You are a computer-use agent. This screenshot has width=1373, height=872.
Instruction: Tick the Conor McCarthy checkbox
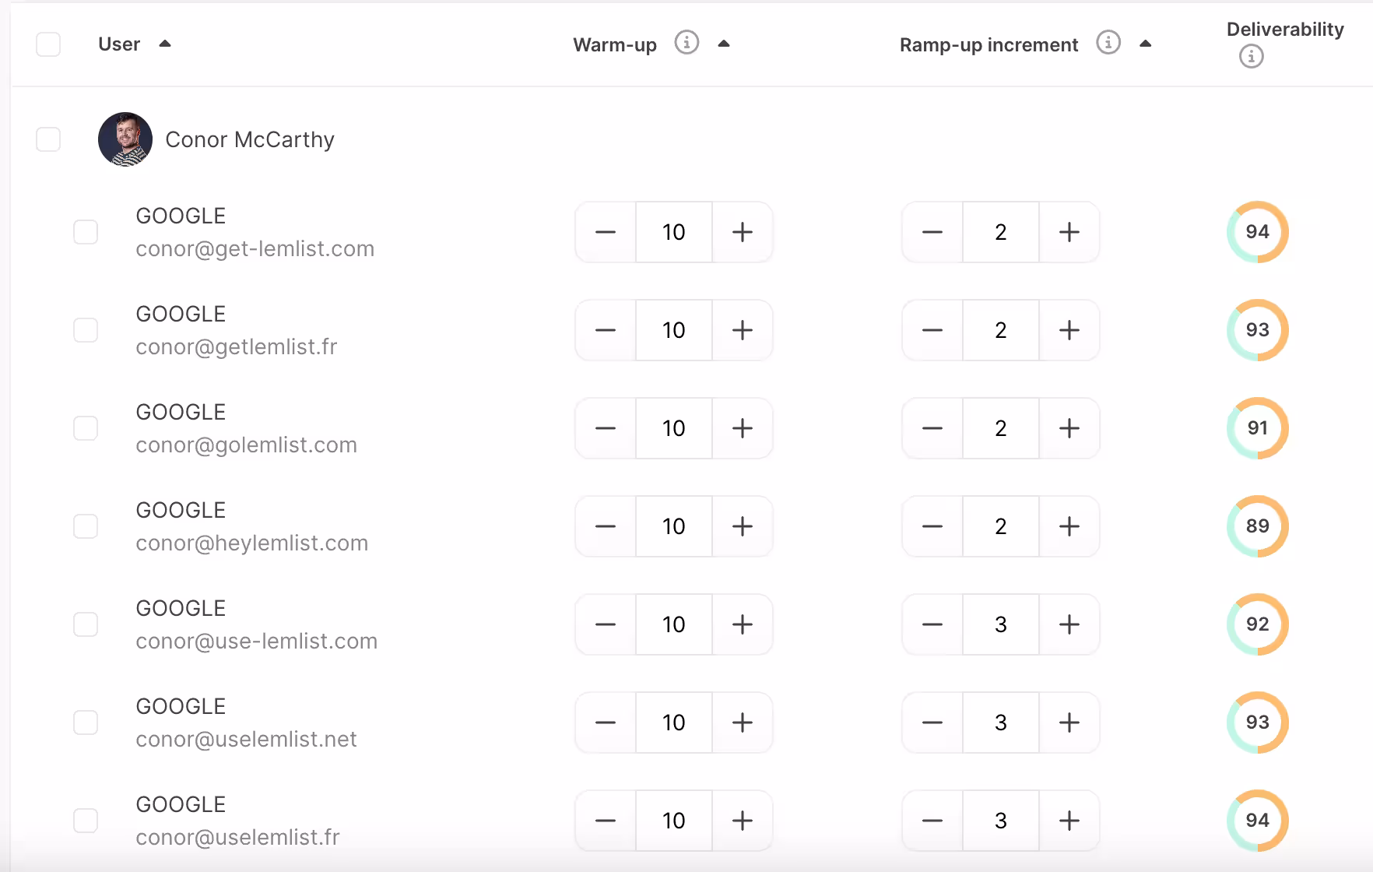[x=48, y=139]
